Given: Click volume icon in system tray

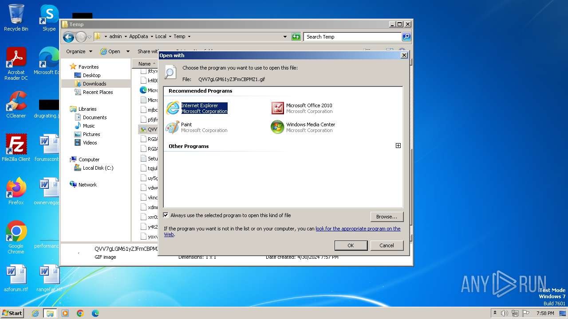Looking at the screenshot, I should click(x=505, y=313).
